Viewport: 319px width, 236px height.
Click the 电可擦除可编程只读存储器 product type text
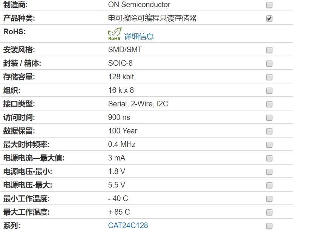[152, 18]
